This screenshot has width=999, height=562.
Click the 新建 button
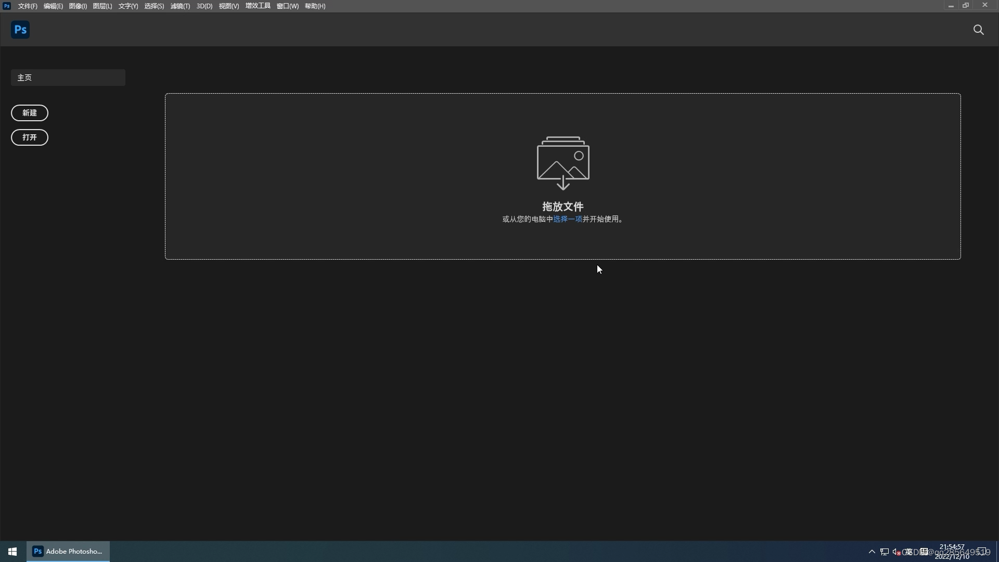pyautogui.click(x=30, y=113)
